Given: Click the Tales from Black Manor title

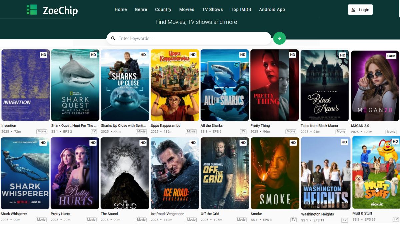Looking at the screenshot, I should pyautogui.click(x=319, y=126).
